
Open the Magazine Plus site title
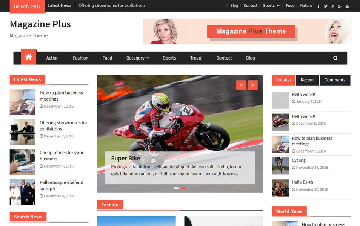(40, 24)
